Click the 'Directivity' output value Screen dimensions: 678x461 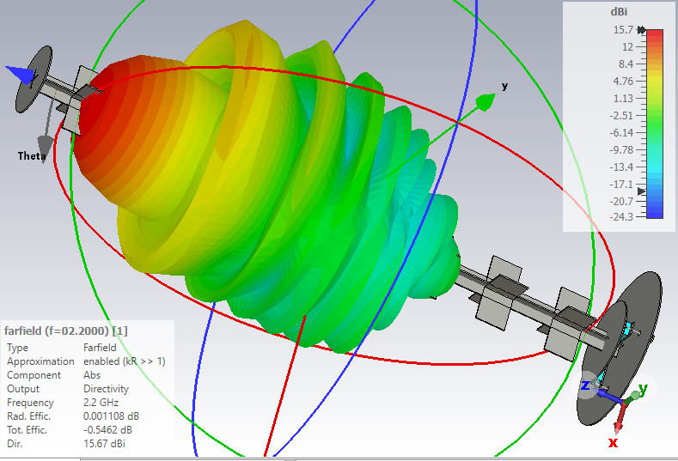(x=106, y=389)
